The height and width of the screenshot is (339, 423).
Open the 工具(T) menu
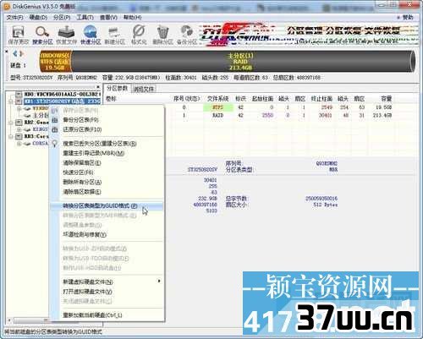[85, 18]
